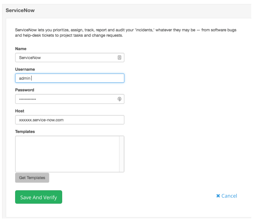
Task: Click the Host field with service-now.com
Action: (x=70, y=120)
